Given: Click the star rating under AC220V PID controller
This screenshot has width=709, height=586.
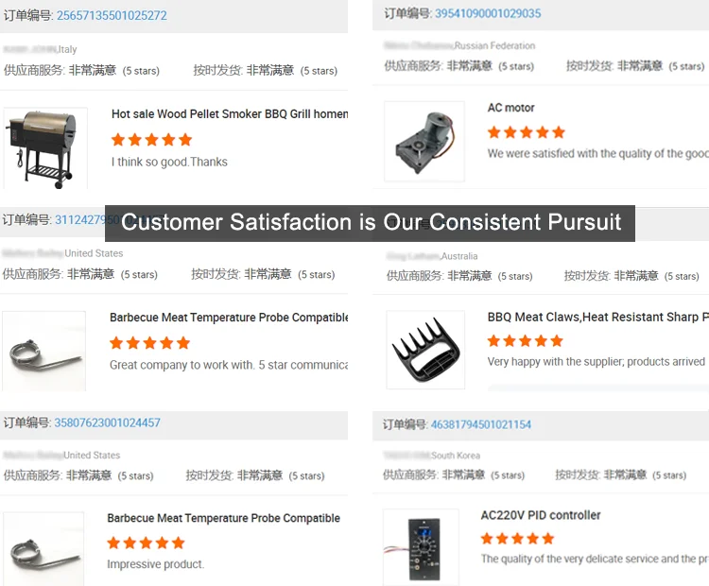Looking at the screenshot, I should point(519,539).
